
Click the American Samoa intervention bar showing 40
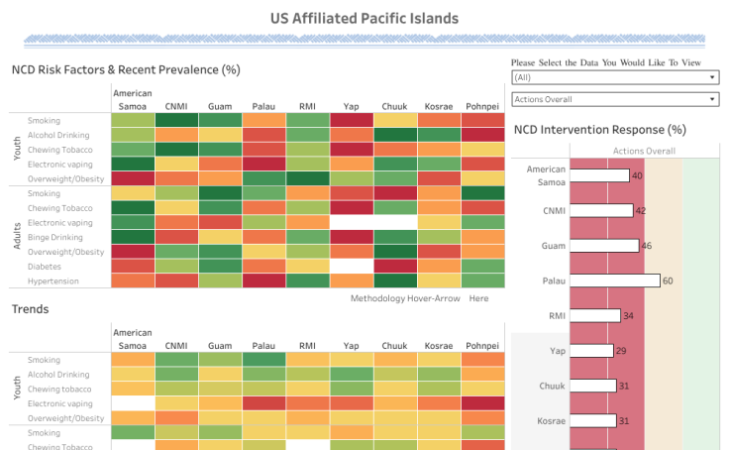click(x=600, y=175)
